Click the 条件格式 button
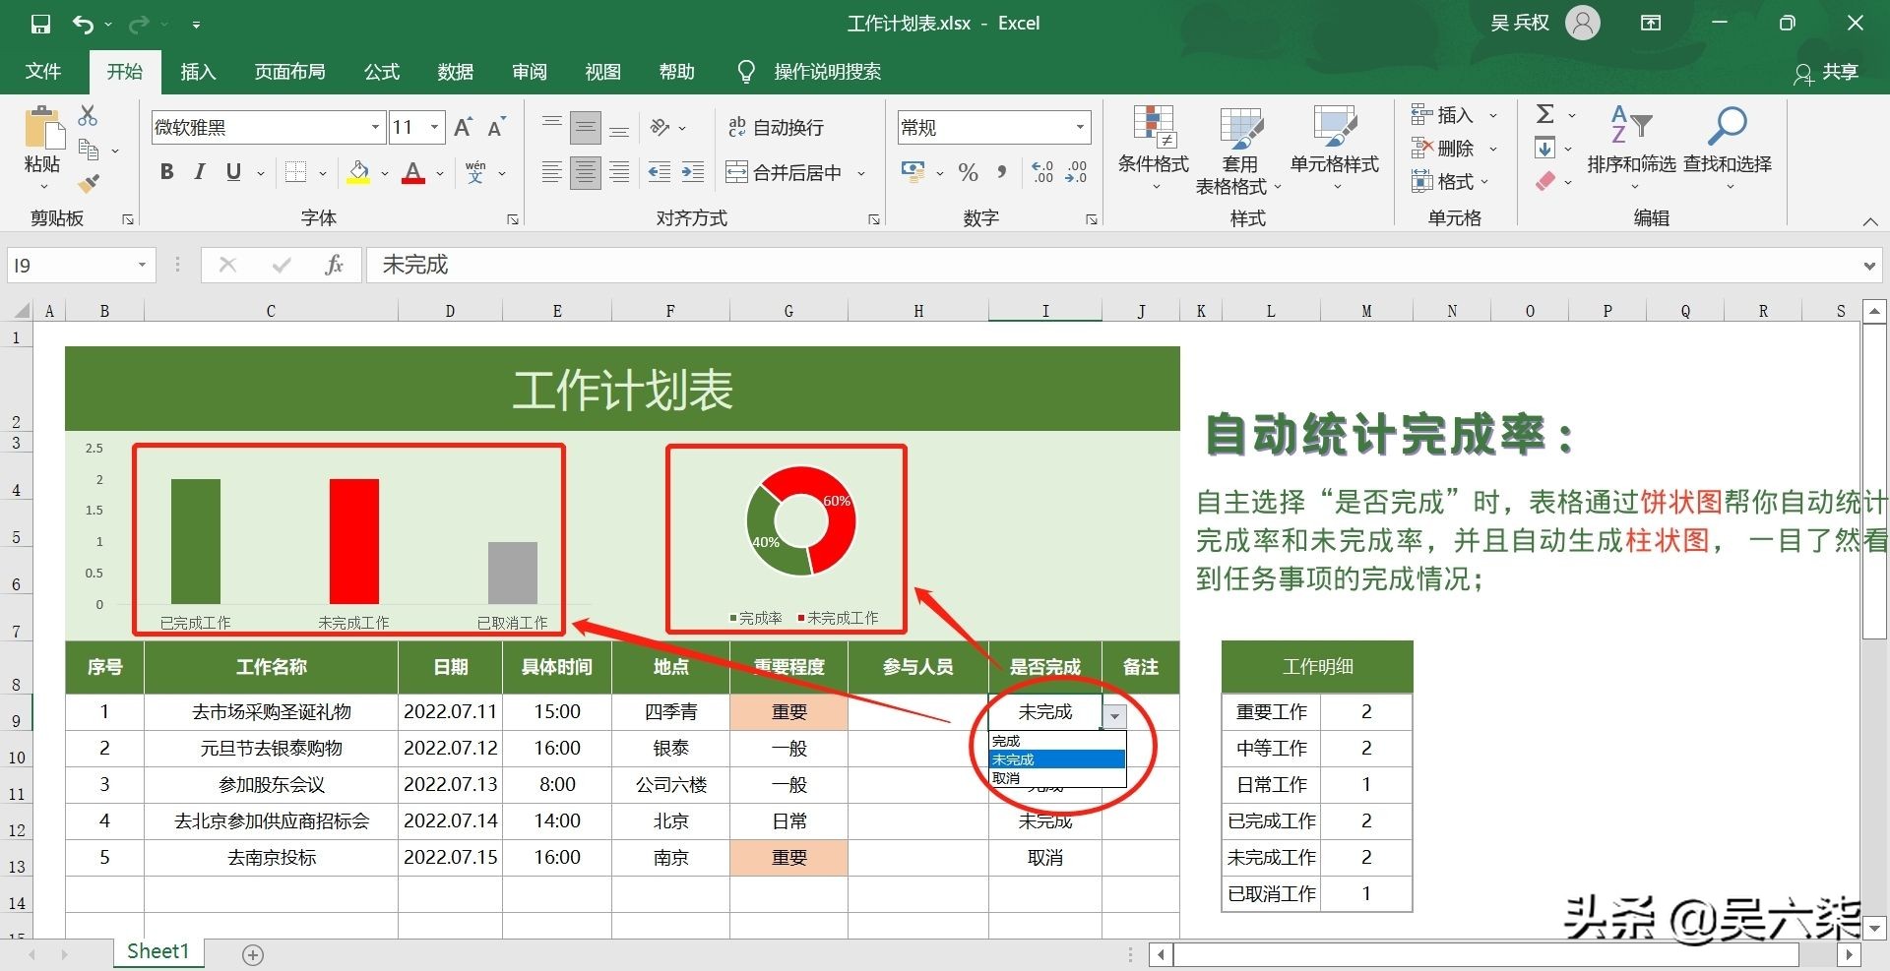Screen dimensions: 1890x971 1154,148
